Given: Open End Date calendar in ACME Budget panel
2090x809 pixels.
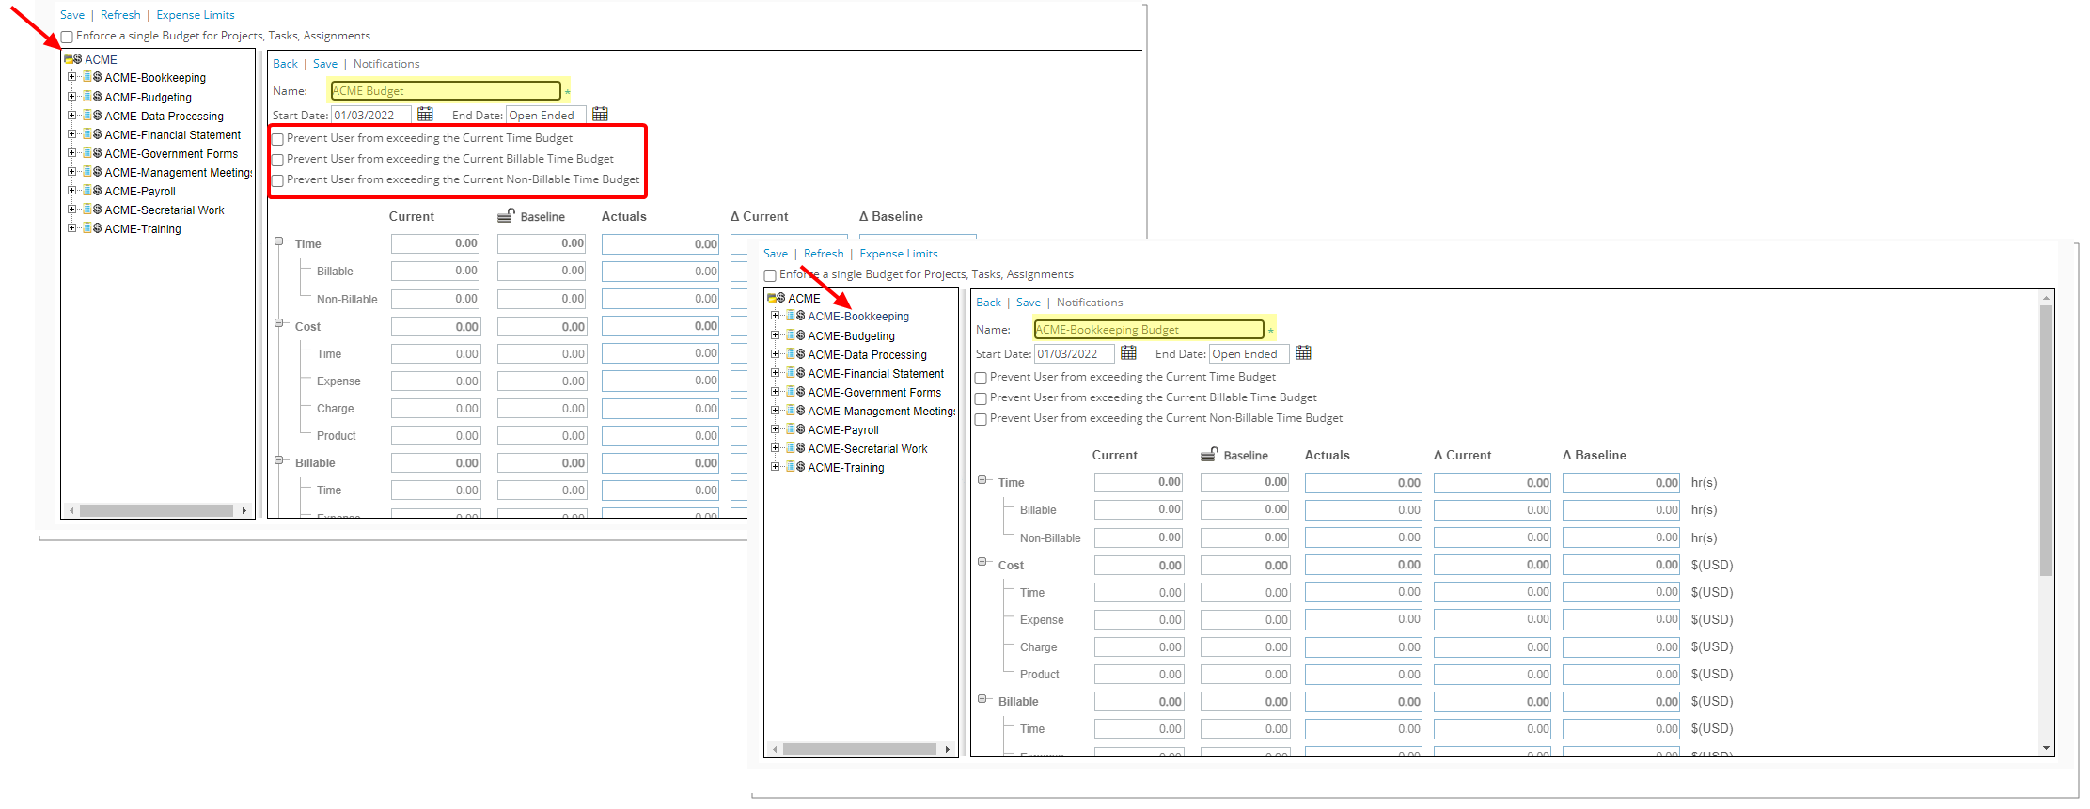Looking at the screenshot, I should pos(600,115).
